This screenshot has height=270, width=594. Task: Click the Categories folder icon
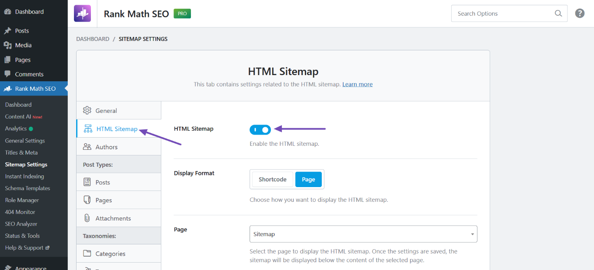click(87, 254)
